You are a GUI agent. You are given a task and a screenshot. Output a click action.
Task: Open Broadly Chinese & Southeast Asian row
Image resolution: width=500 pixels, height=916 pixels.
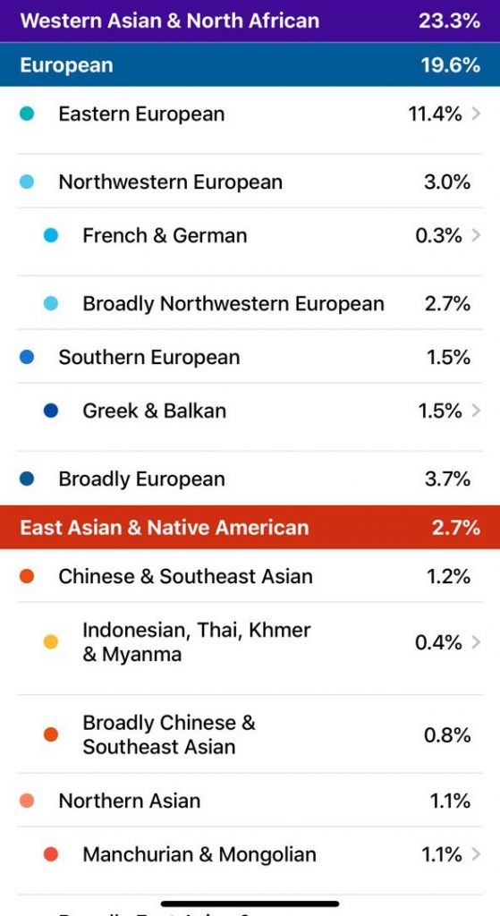250,734
